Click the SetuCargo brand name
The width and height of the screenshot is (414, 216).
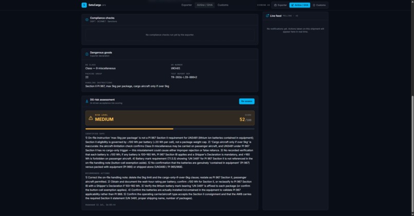(x=95, y=5)
